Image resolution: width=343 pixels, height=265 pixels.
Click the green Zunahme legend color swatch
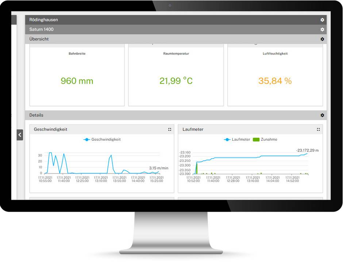point(256,140)
